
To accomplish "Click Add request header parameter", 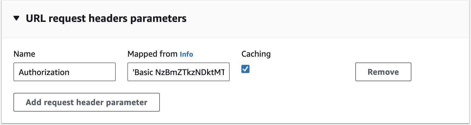I will (x=86, y=102).
